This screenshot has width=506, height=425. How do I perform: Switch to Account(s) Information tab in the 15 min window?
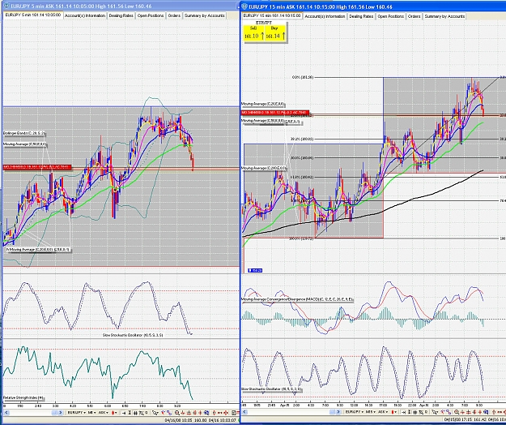(x=325, y=16)
